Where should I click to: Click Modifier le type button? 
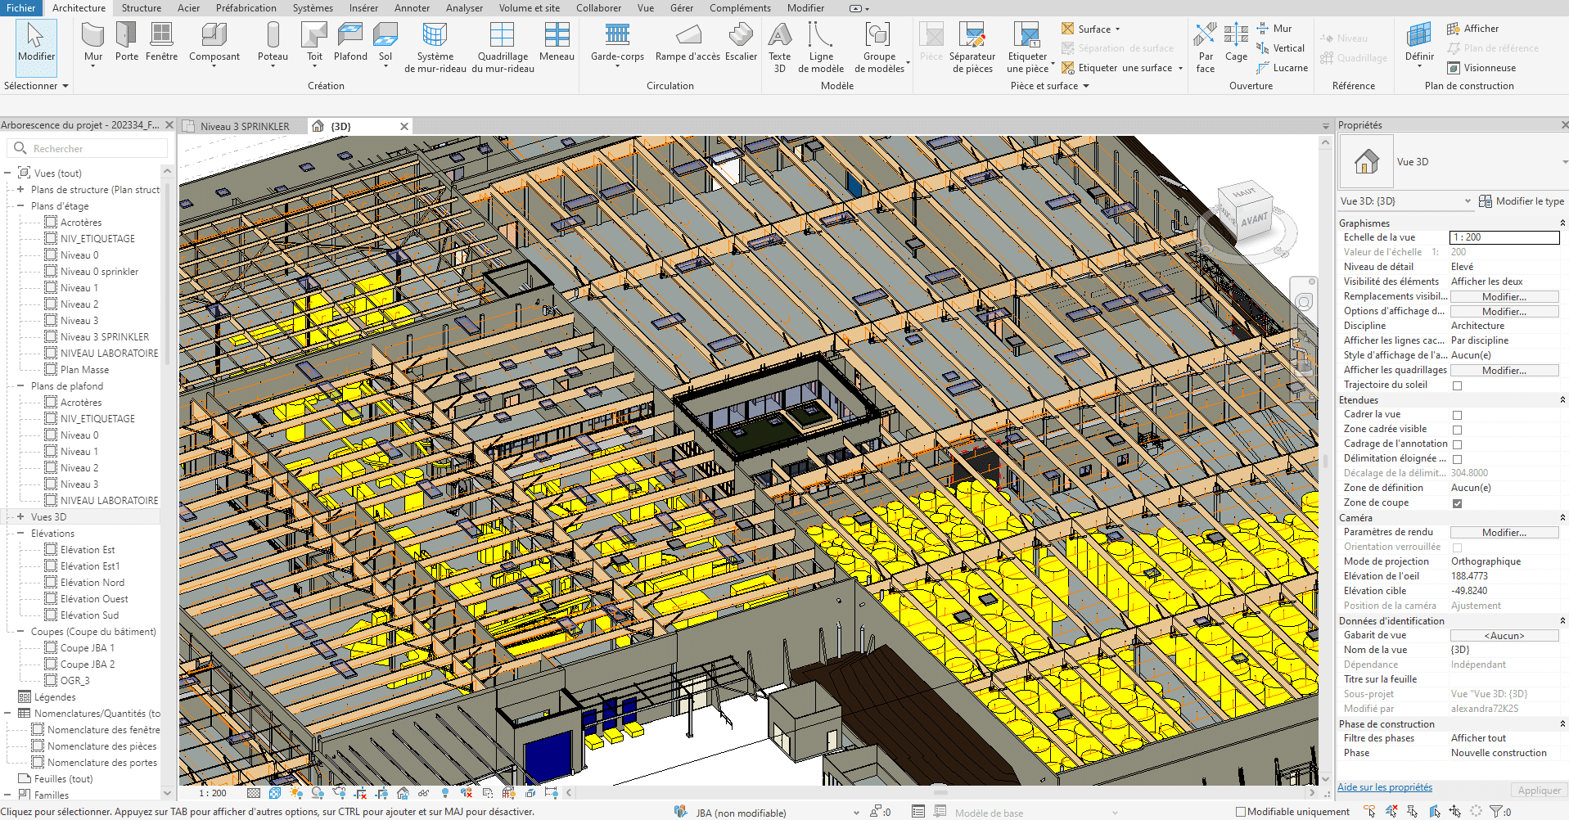click(x=1521, y=201)
